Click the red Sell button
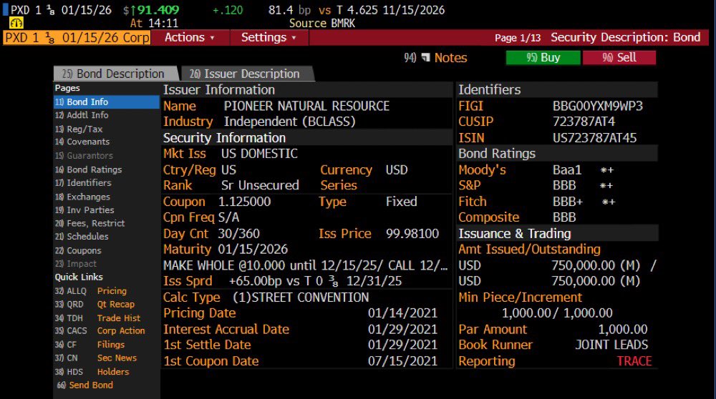The height and width of the screenshot is (399, 716). click(x=619, y=57)
